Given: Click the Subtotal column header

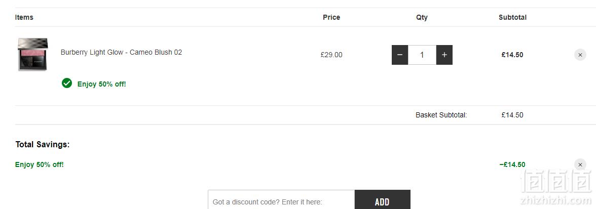Looking at the screenshot, I should coord(513,17).
